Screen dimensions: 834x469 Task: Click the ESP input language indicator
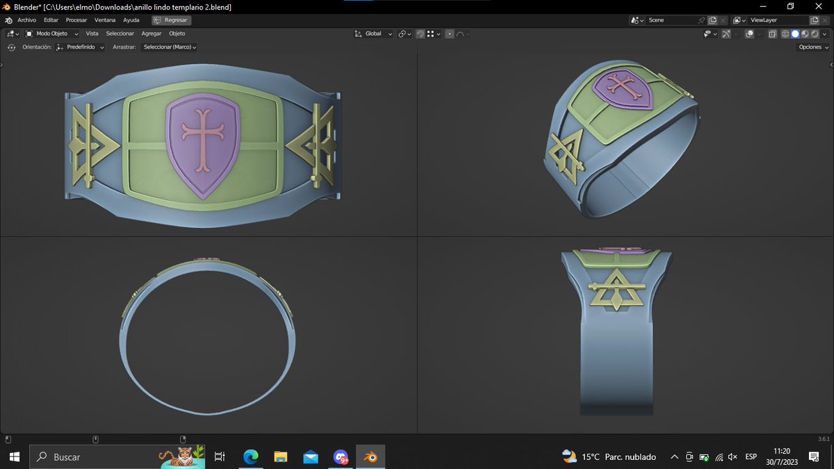(751, 456)
